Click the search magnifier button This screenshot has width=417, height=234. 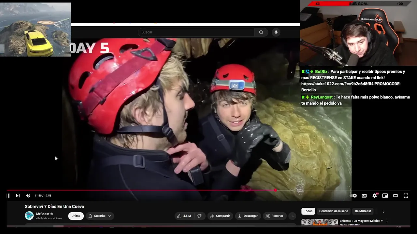[x=261, y=32]
